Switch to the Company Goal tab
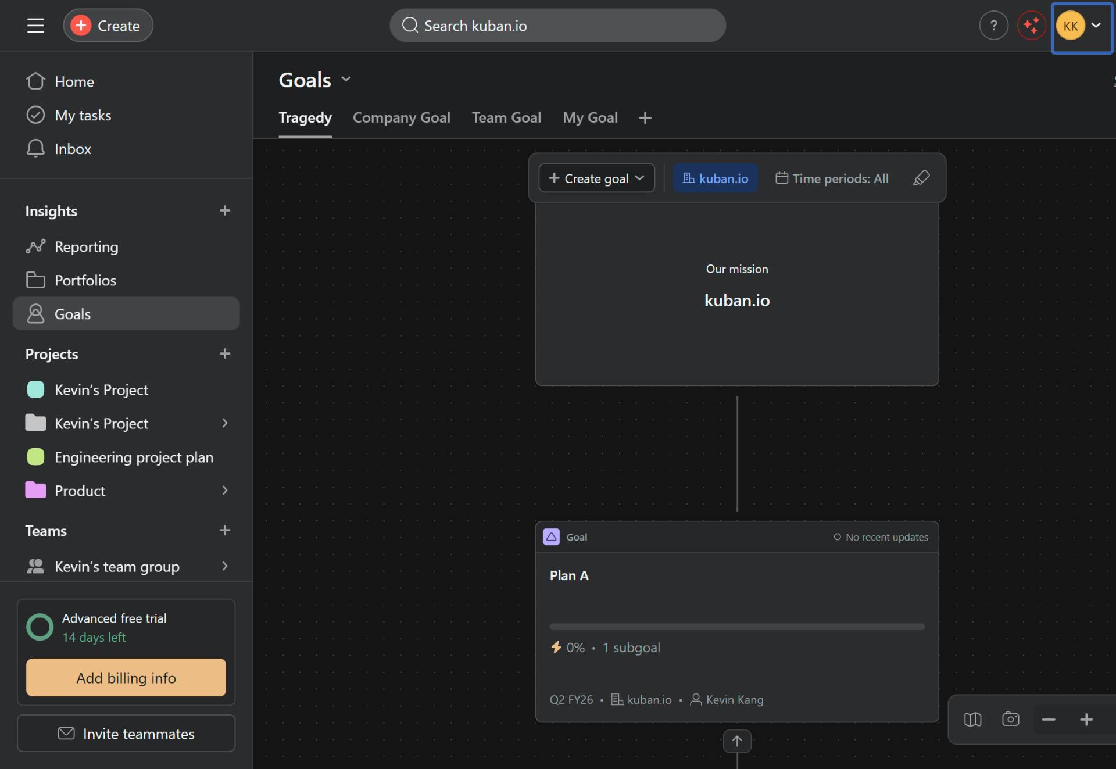The width and height of the screenshot is (1116, 769). pyautogui.click(x=402, y=117)
